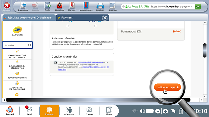Click the green OK address button
209x117 pixels.
(197, 6)
